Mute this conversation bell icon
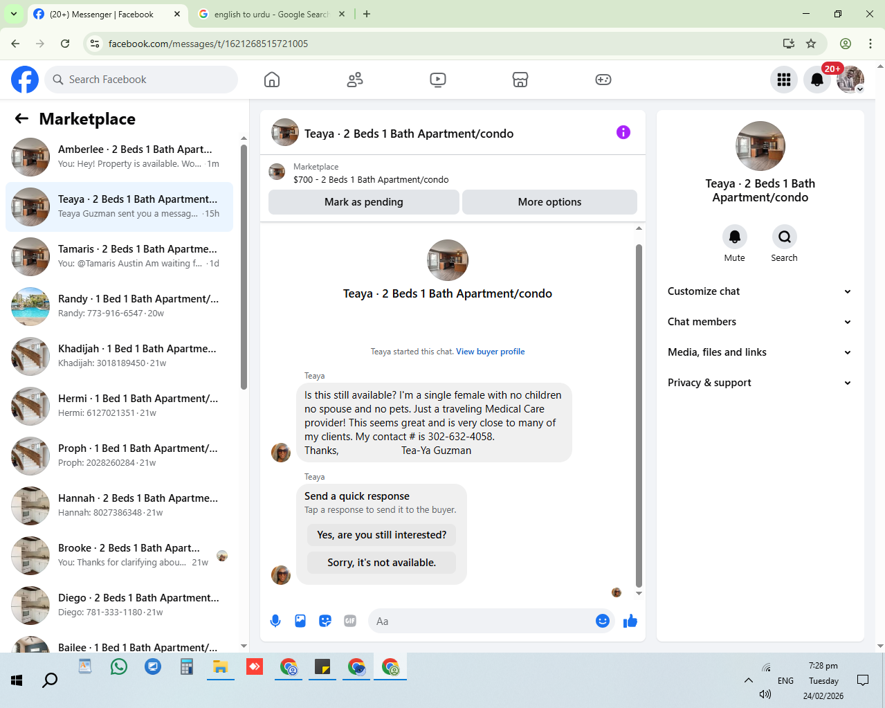Viewport: 885px width, 708px height. click(x=735, y=237)
